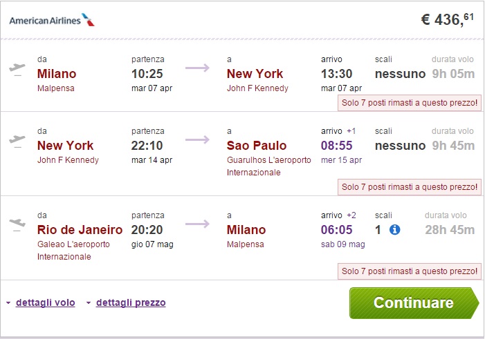Screen dimensions: 485x339
Task: Click the arrow between Milano and New York
Action: (x=197, y=68)
